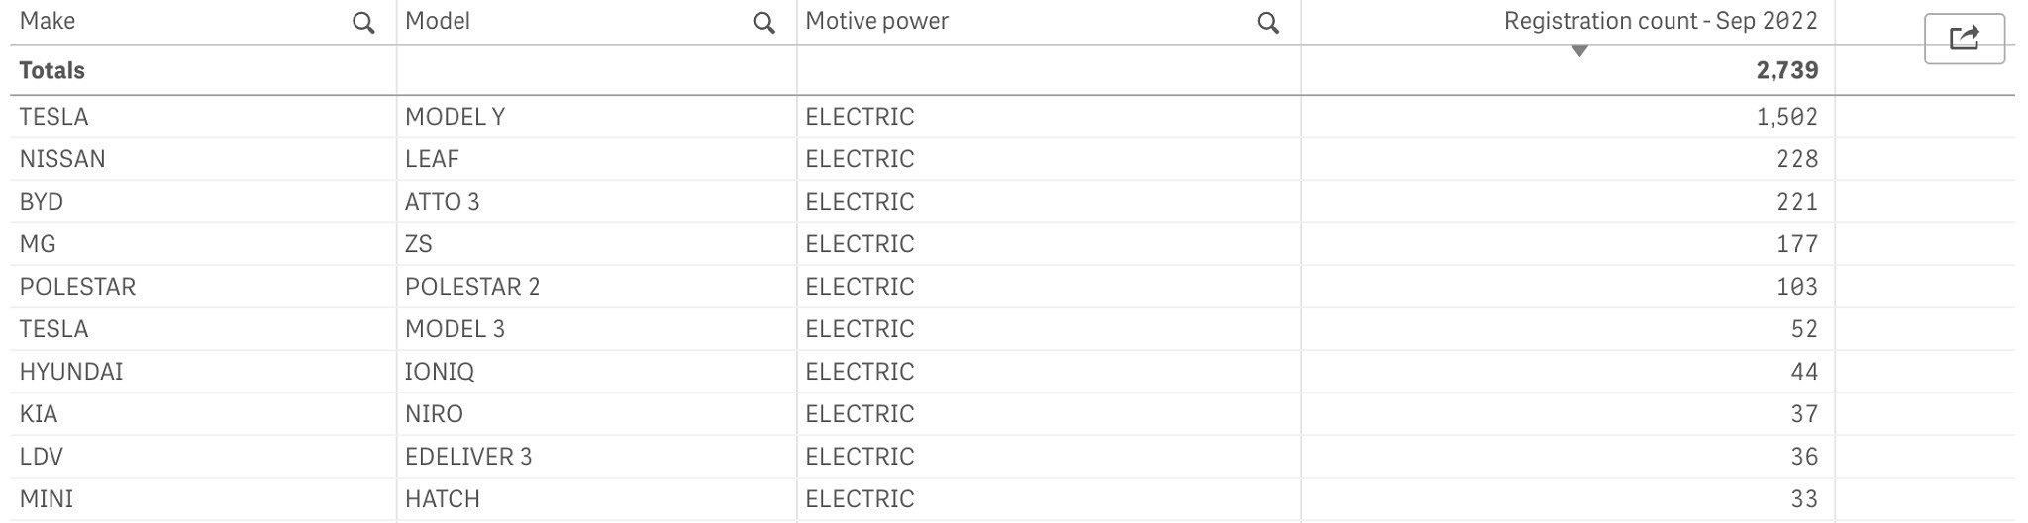This screenshot has height=523, width=2028.
Task: Toggle sort arrow under Registration count
Action: tap(1579, 51)
